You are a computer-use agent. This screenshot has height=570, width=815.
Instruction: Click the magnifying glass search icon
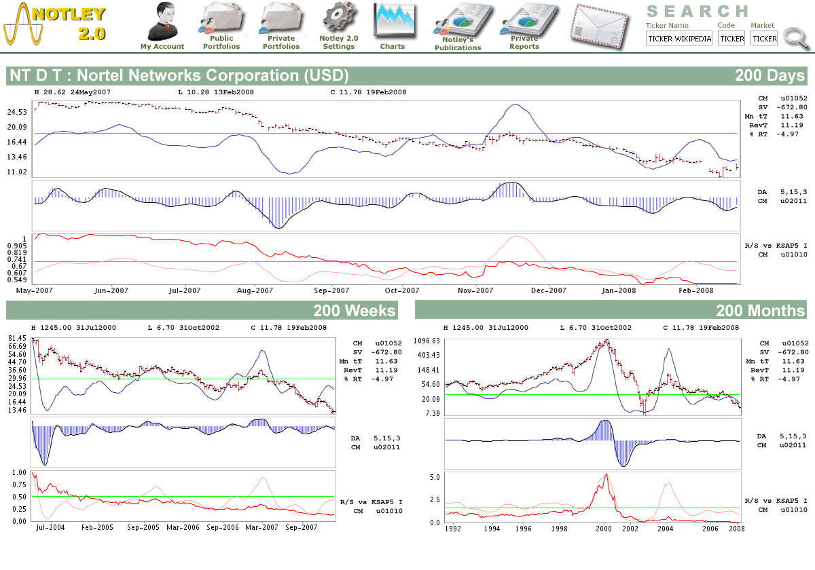(x=795, y=37)
